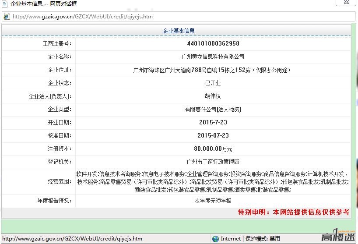Click the red 特别申明 disclaimer text
358x244 pixels.
[294, 212]
